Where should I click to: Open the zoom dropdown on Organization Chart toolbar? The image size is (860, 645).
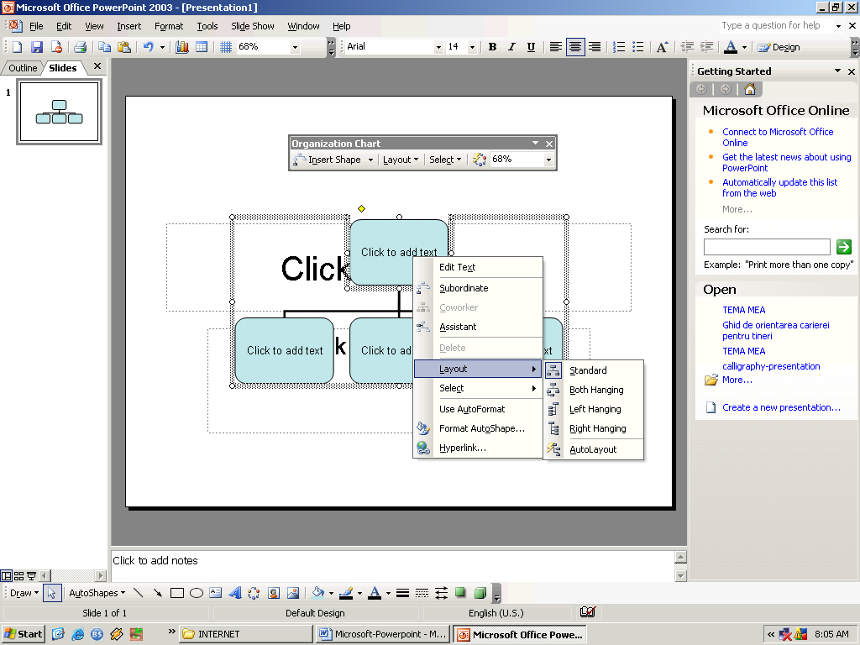[x=548, y=160]
